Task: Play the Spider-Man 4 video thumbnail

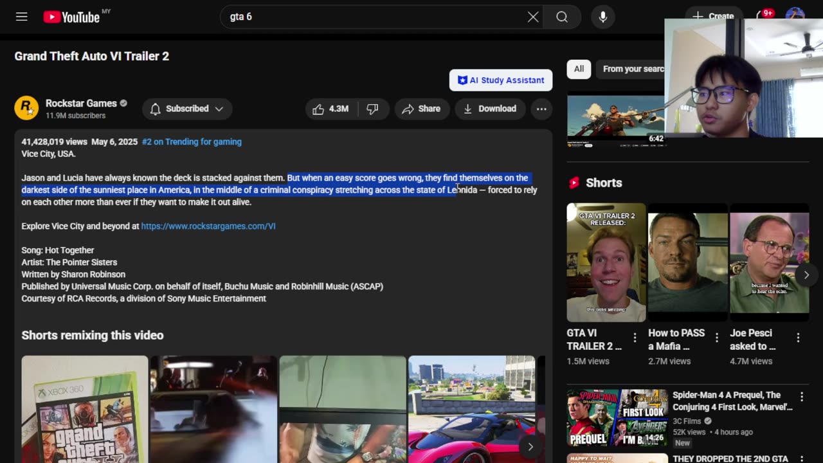Action: pyautogui.click(x=617, y=418)
